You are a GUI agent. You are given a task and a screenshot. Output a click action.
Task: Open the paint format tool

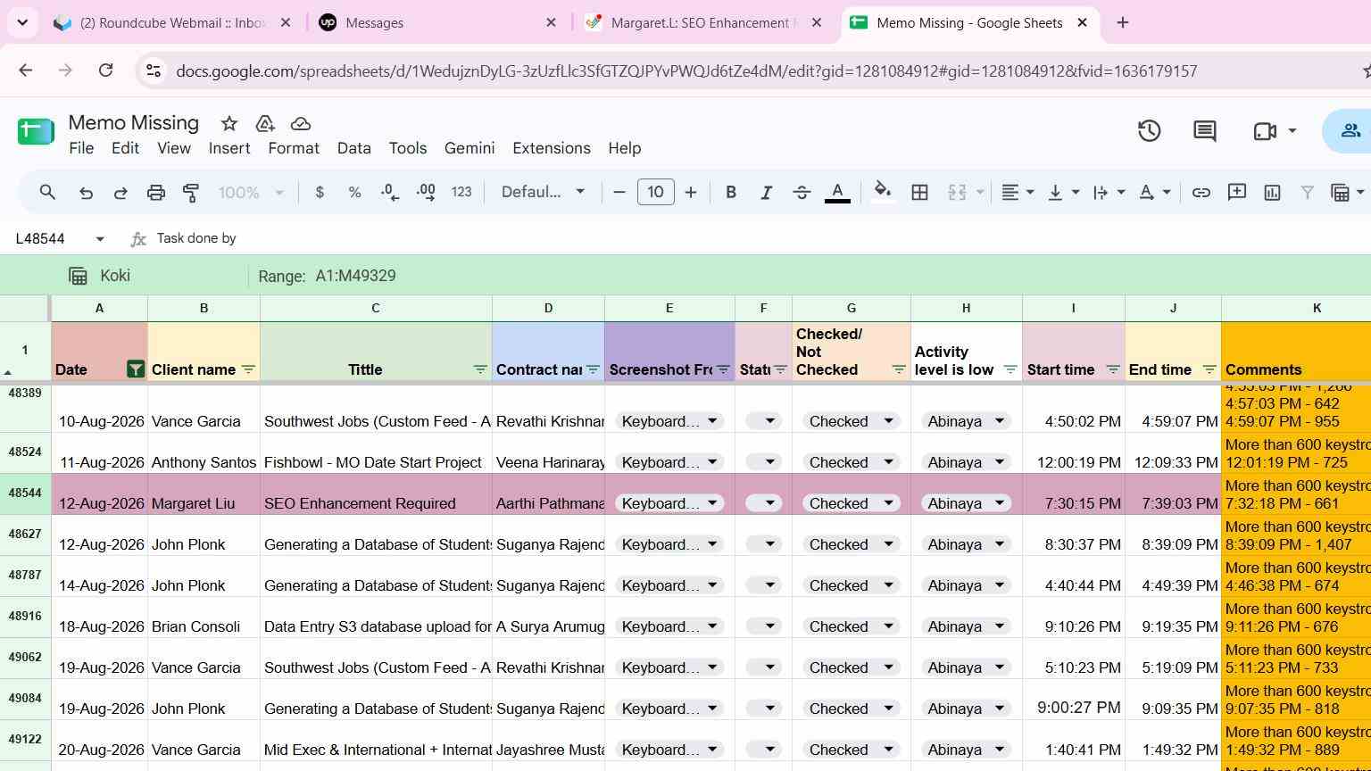(191, 192)
